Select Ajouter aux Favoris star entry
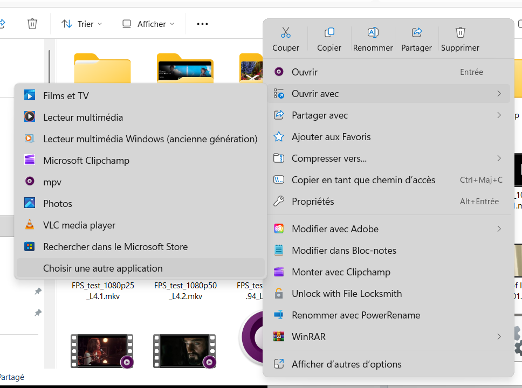Screen dimensions: 522x388 point(331,137)
